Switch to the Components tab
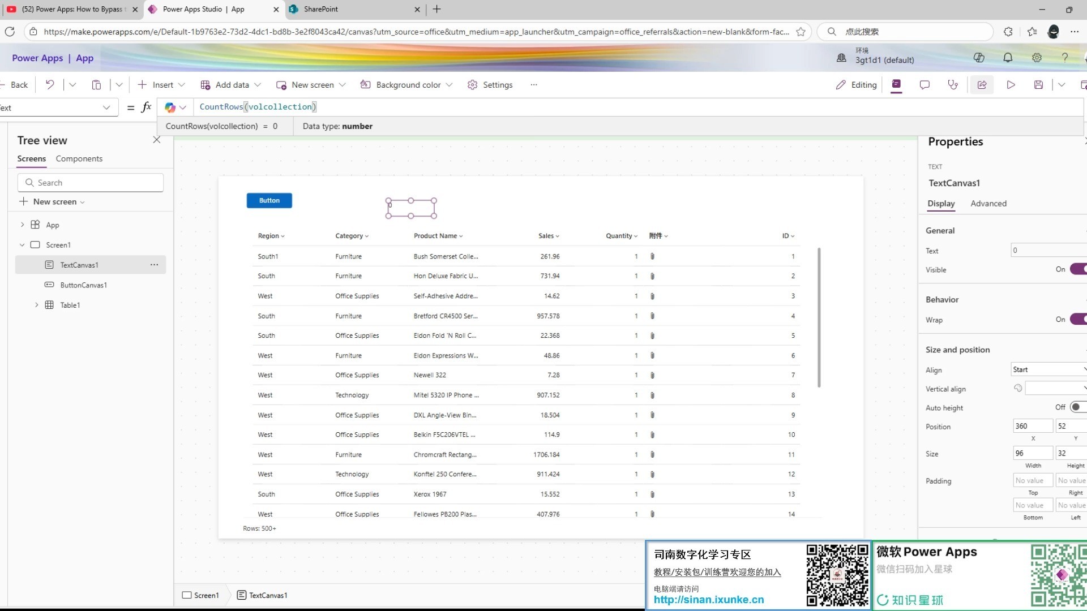 (x=79, y=159)
